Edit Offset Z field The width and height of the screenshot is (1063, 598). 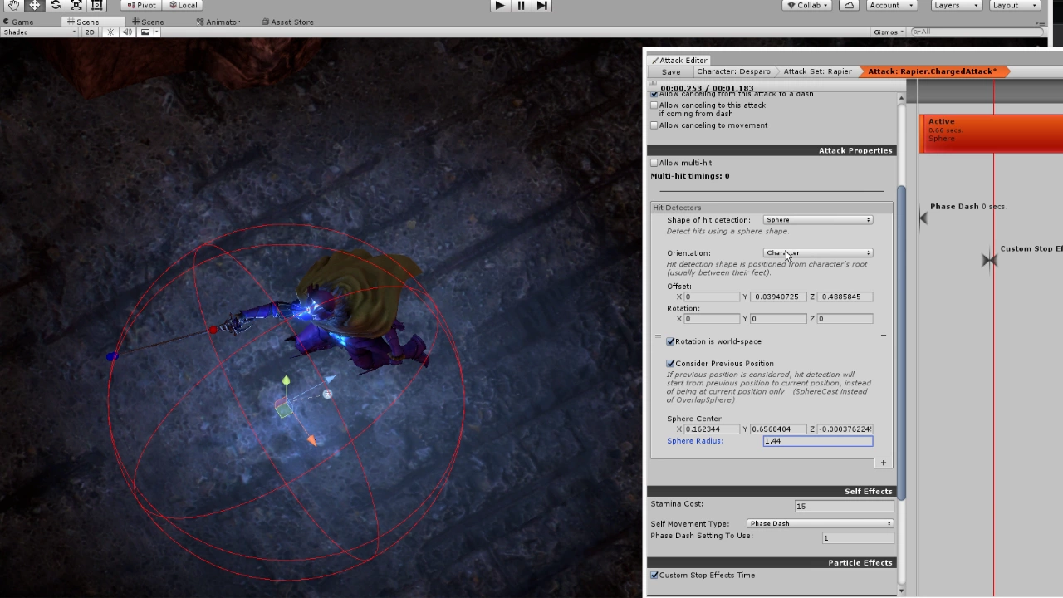pos(845,297)
